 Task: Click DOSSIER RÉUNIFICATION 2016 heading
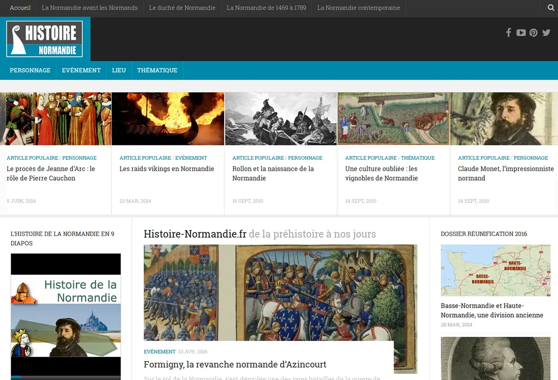[484, 234]
